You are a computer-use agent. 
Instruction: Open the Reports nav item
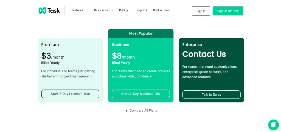pos(142,10)
